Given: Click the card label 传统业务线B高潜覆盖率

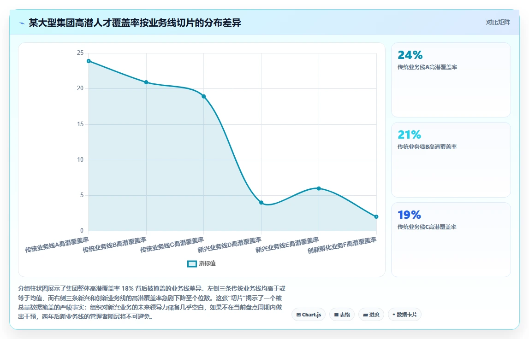Looking at the screenshot, I should pos(427,147).
